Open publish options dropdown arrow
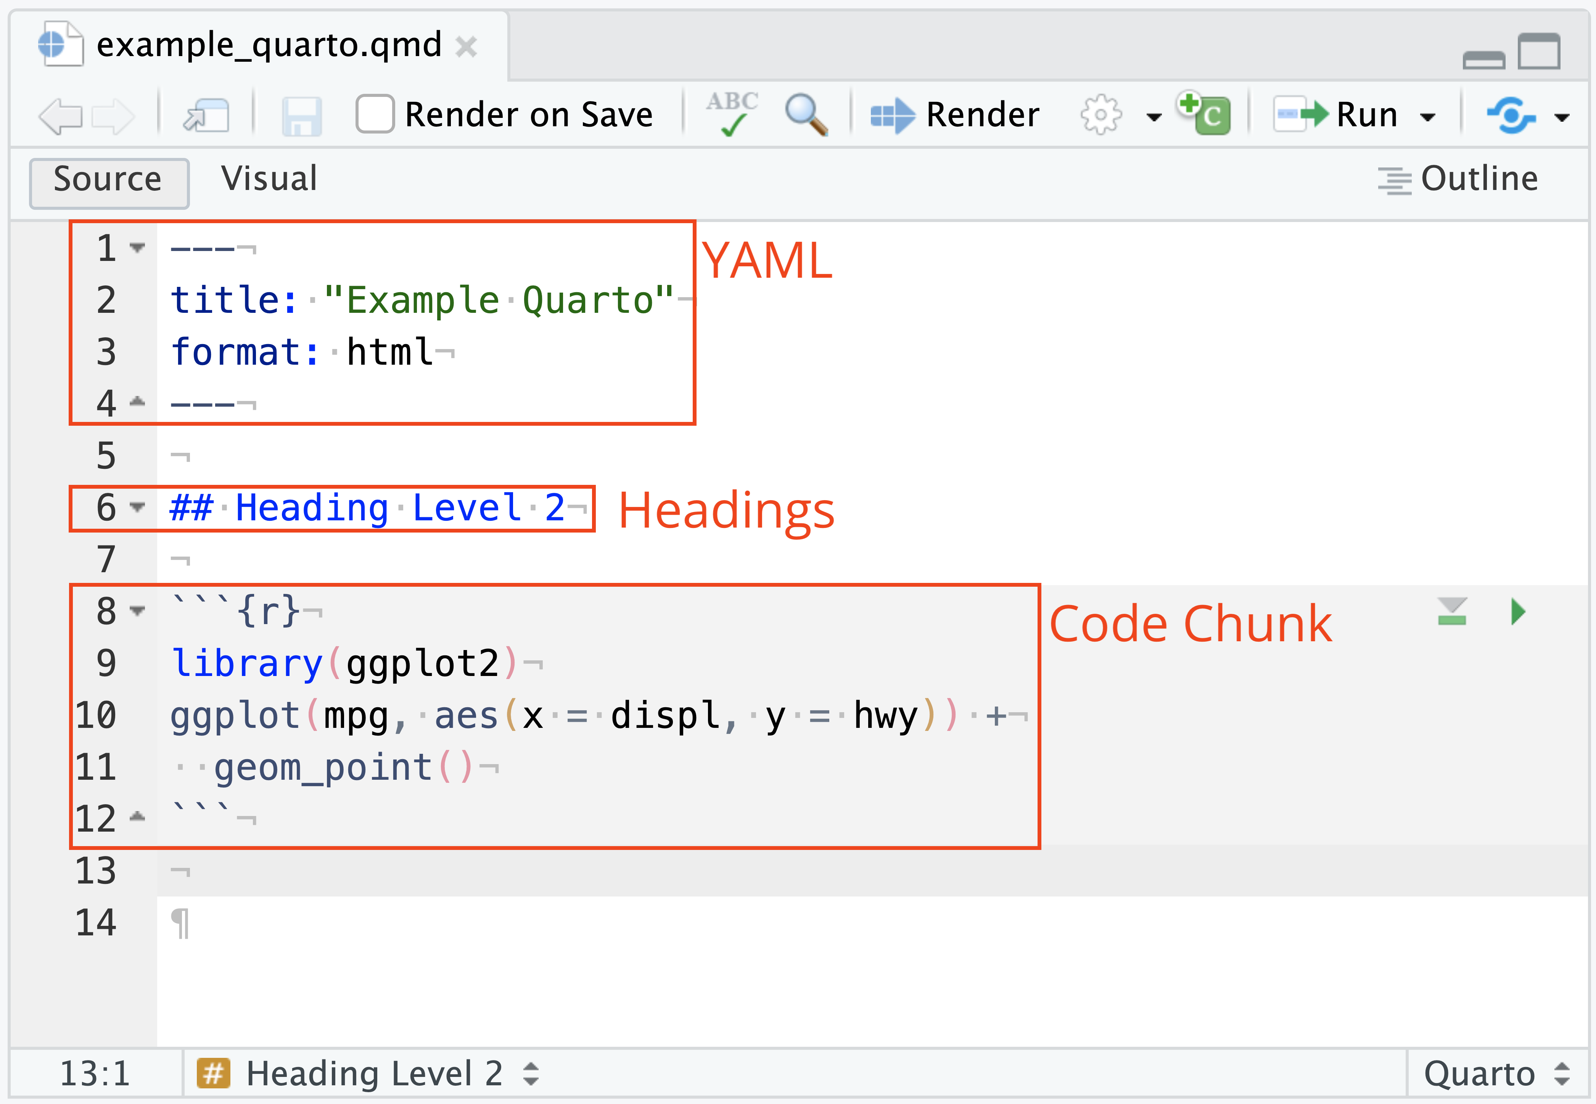Image resolution: width=1596 pixels, height=1104 pixels. [x=1561, y=117]
